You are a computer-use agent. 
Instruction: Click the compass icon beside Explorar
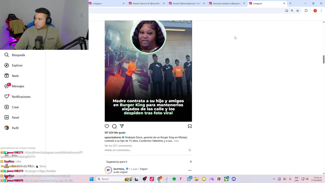7,65
